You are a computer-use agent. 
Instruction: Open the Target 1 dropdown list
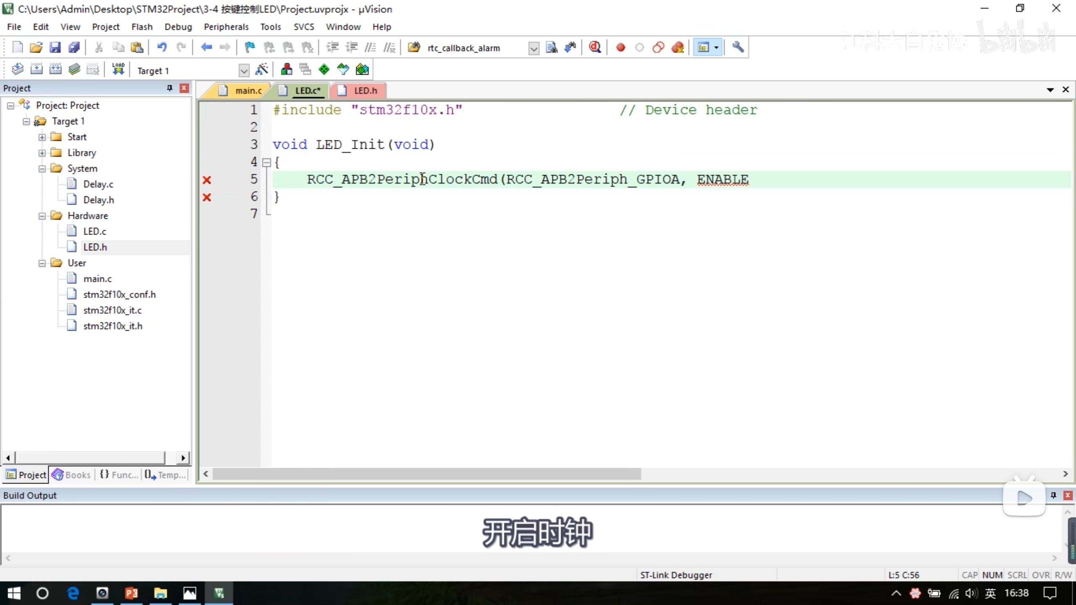pos(243,71)
